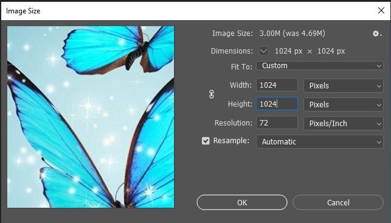Close the Image Size dialog
The height and width of the screenshot is (223, 391).
point(381,10)
